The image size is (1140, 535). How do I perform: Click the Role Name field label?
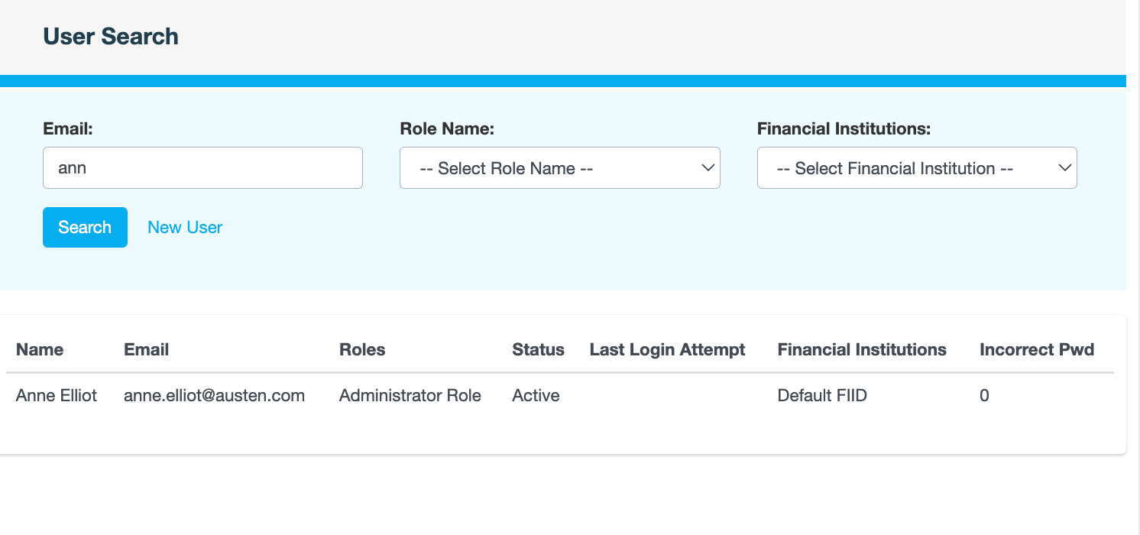pos(447,129)
